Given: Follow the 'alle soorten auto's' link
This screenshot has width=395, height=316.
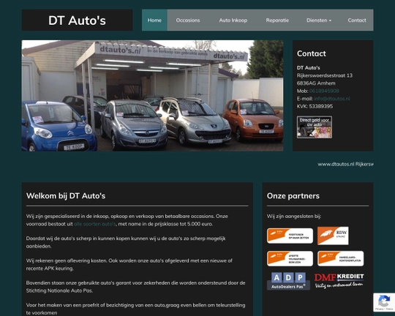Looking at the screenshot, I should pyautogui.click(x=94, y=224).
